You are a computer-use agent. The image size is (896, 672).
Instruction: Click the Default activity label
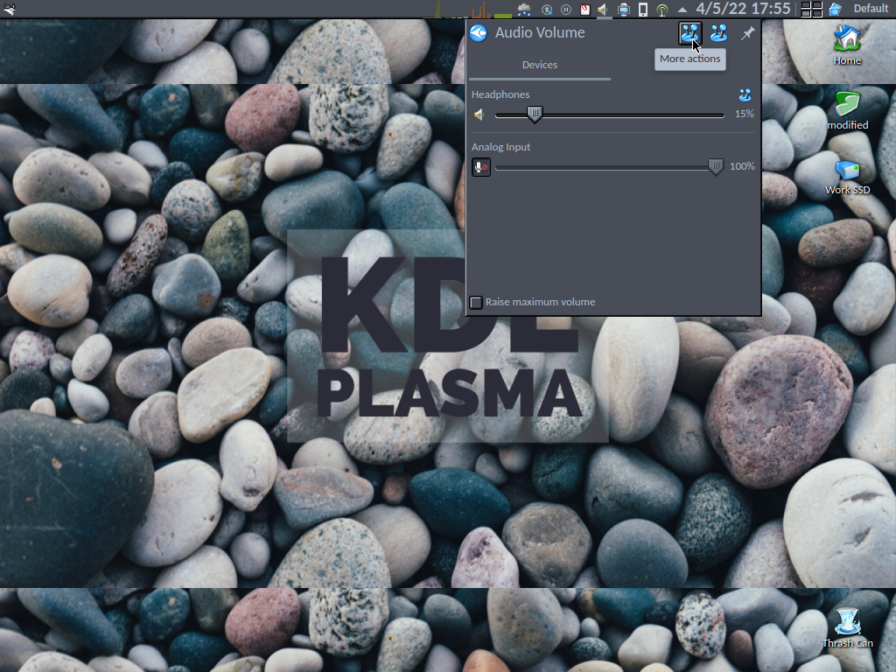[x=871, y=9]
